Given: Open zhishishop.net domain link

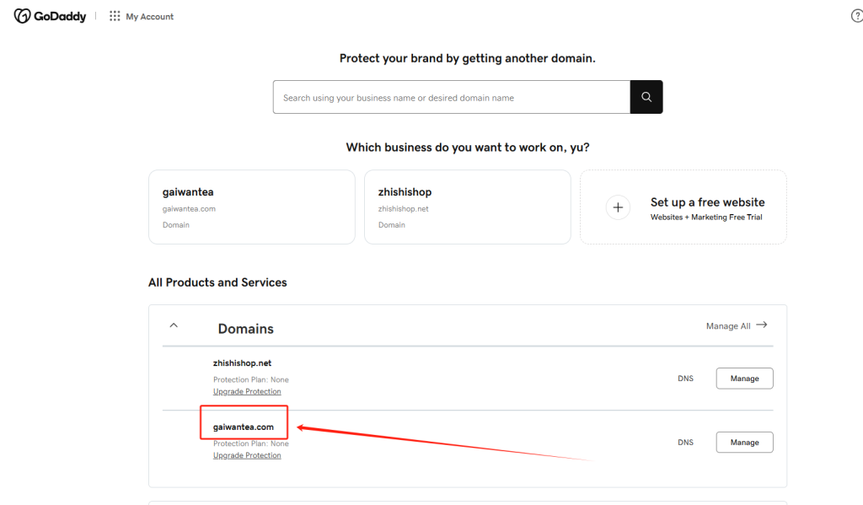Looking at the screenshot, I should [x=242, y=363].
